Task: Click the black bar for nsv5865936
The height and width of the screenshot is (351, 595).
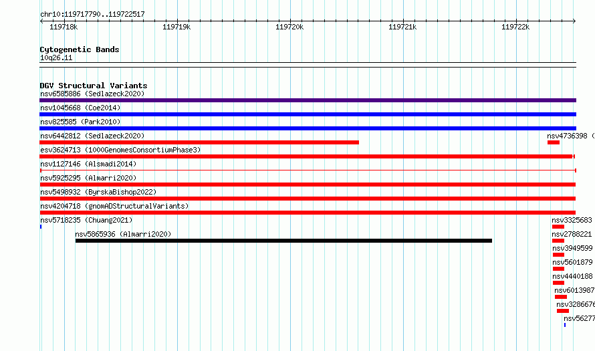Action: (x=283, y=241)
